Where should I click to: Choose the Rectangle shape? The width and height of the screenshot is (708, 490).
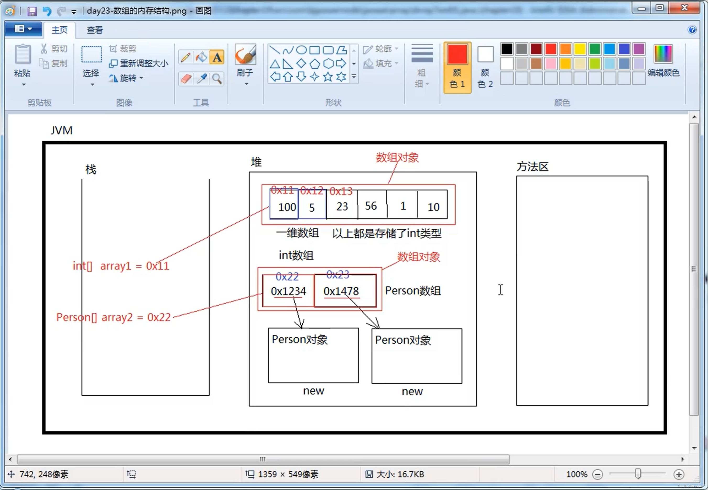tap(315, 50)
